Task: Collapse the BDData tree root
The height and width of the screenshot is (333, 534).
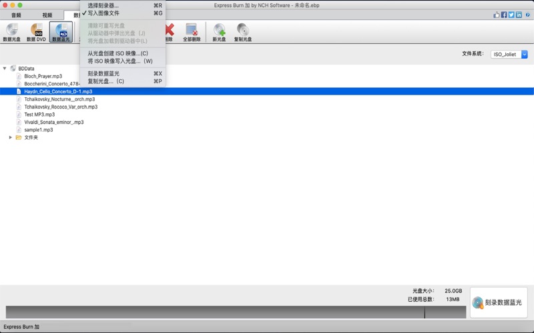Action: point(5,69)
